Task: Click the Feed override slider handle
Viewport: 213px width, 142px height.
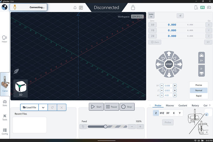Action: click(106, 127)
